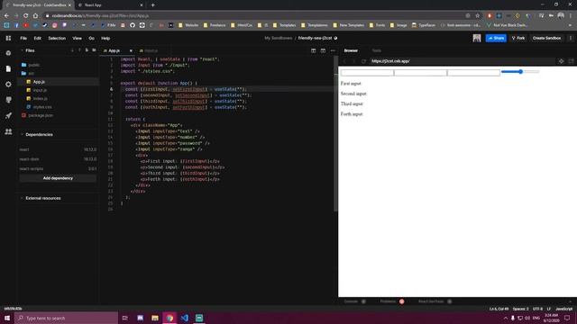
Task: Go forward in the preview browser
Action: click(354, 61)
